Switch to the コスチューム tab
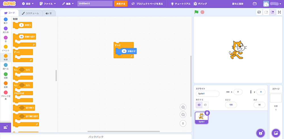The image size is (284, 139). (x=30, y=13)
